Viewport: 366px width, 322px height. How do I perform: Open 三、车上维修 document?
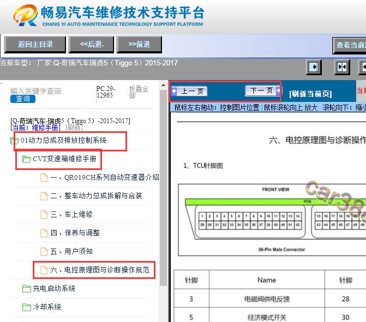(71, 214)
